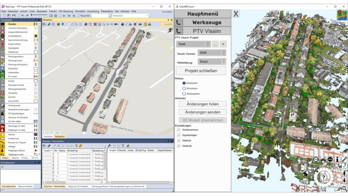Image resolution: width=348 pixels, height=196 pixels.
Task: Click Flächen color swatch
Action: tap(35, 135)
